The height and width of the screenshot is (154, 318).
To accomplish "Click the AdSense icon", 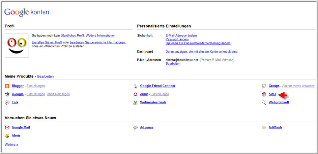I will coord(135,128).
